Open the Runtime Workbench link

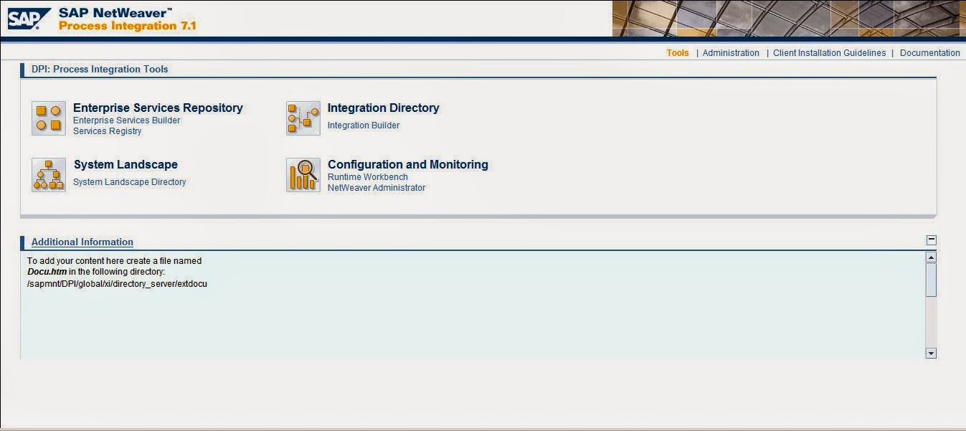pyautogui.click(x=368, y=177)
